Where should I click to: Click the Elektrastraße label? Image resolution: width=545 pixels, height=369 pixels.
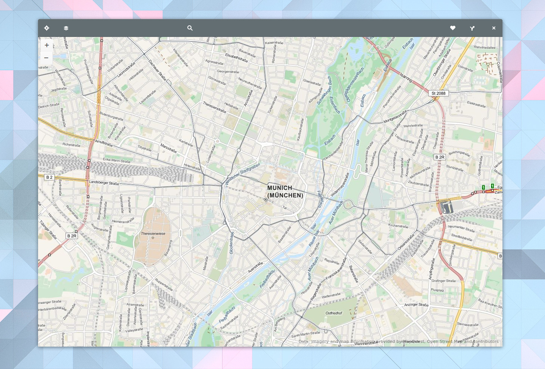tap(477, 104)
